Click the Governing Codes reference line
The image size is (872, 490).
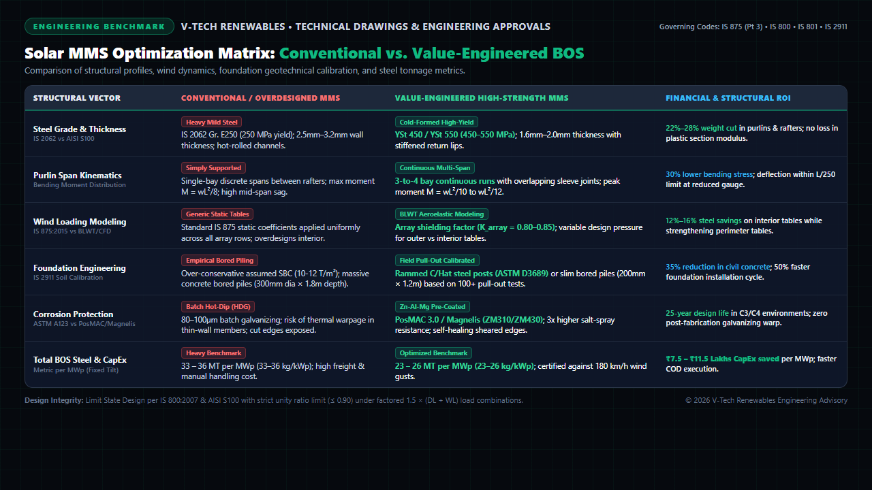(x=753, y=27)
